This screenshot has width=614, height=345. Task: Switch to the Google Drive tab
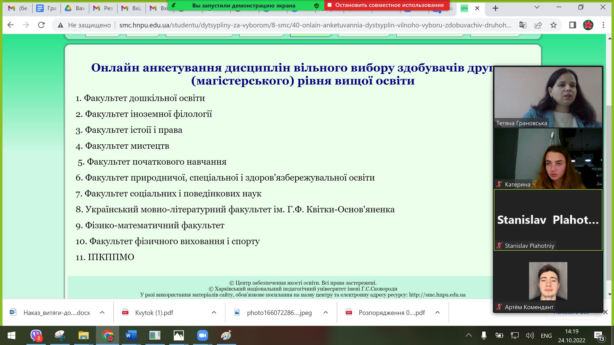coord(75,8)
